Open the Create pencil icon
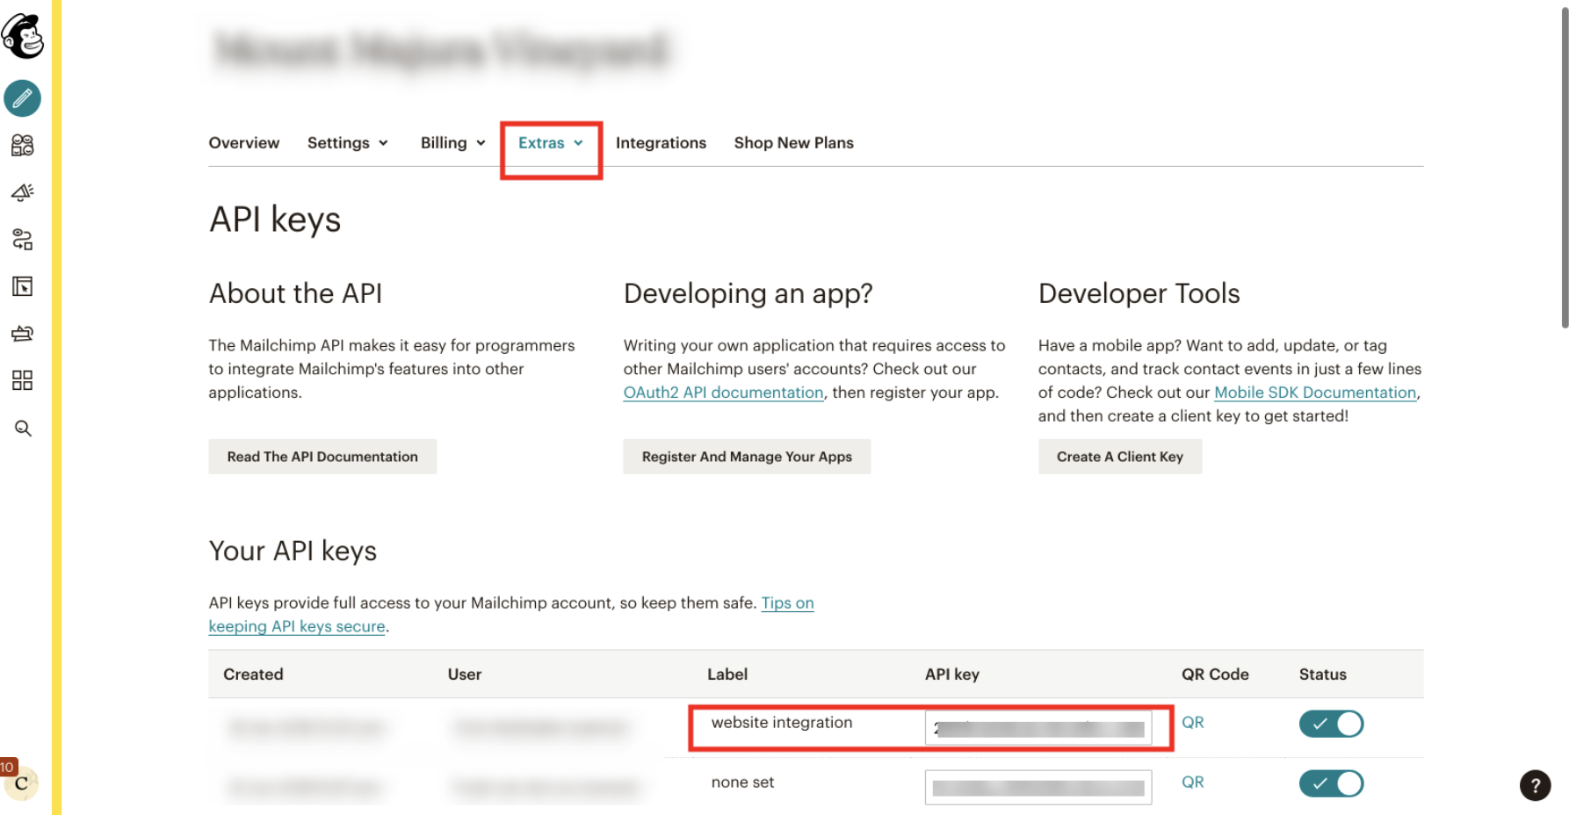This screenshot has width=1569, height=815. [22, 98]
